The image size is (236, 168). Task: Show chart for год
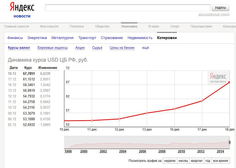click(x=208, y=161)
